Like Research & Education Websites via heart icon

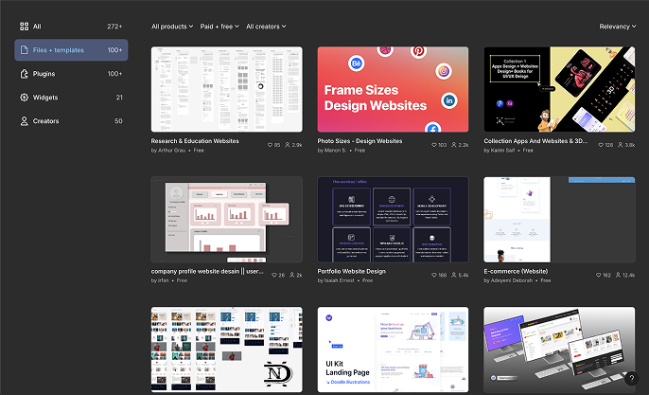pyautogui.click(x=270, y=145)
